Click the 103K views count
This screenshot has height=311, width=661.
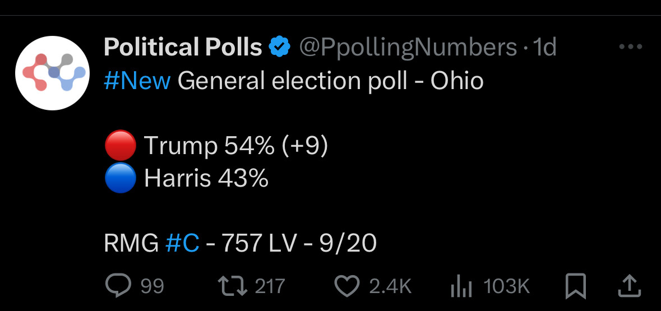tap(506, 286)
